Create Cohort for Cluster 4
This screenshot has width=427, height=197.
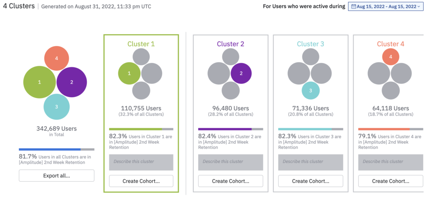[390, 181]
